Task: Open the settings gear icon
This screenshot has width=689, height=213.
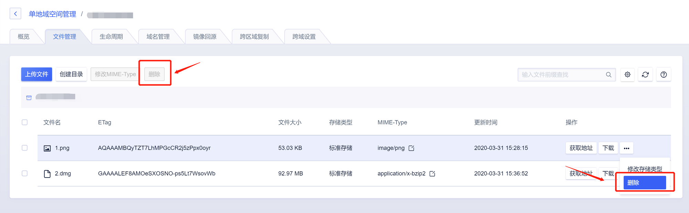Action: point(627,75)
